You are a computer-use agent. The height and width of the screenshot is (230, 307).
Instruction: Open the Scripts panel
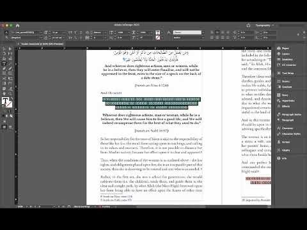click(283, 142)
